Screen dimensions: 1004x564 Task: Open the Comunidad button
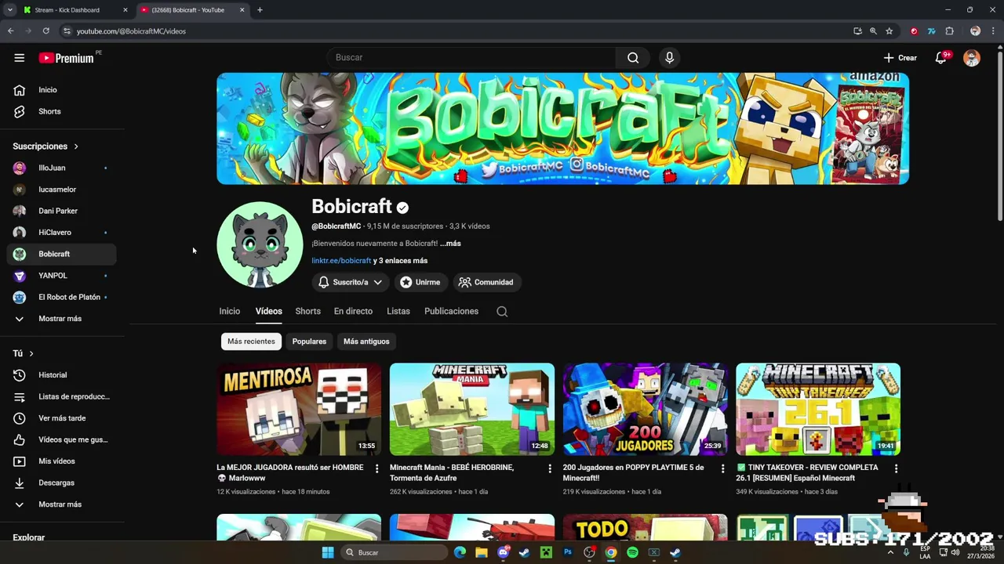pyautogui.click(x=486, y=282)
